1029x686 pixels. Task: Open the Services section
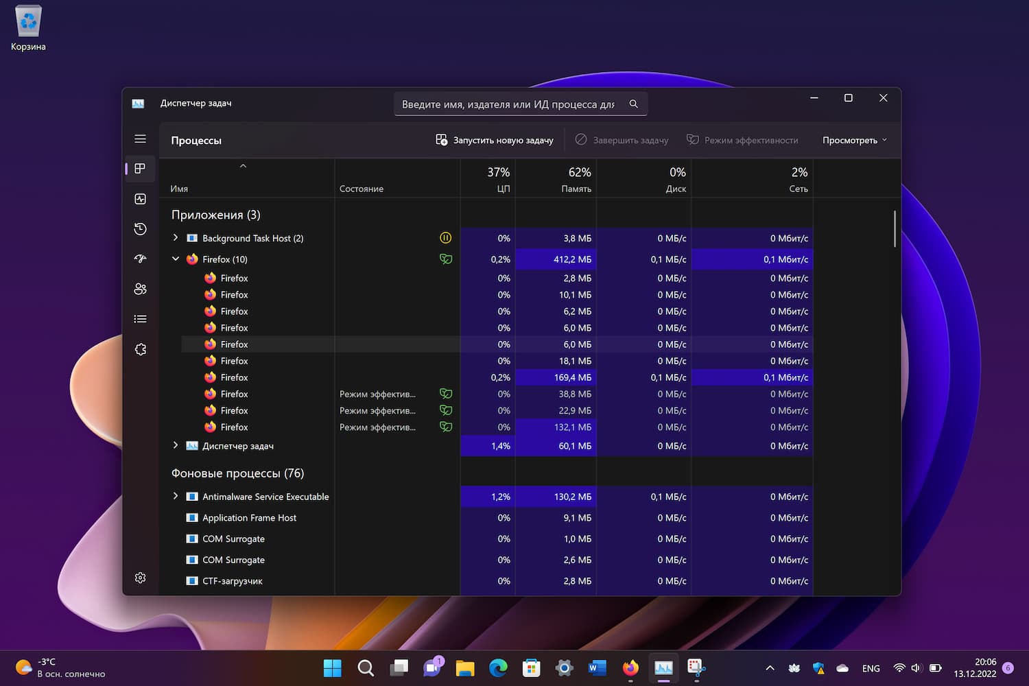140,349
